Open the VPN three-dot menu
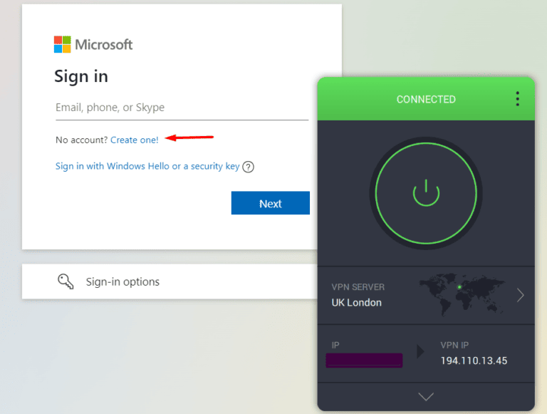The width and height of the screenshot is (547, 414). (517, 99)
